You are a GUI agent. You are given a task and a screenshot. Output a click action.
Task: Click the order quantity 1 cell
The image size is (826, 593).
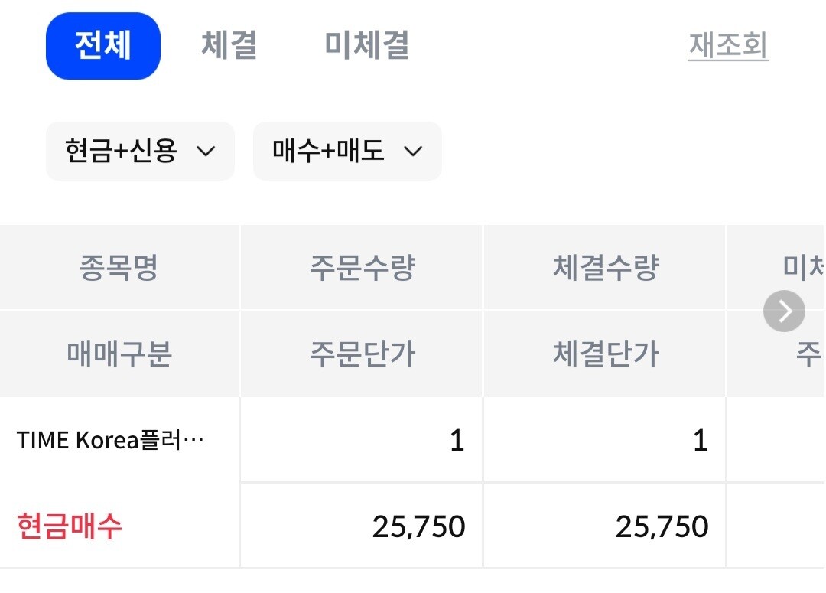click(457, 441)
